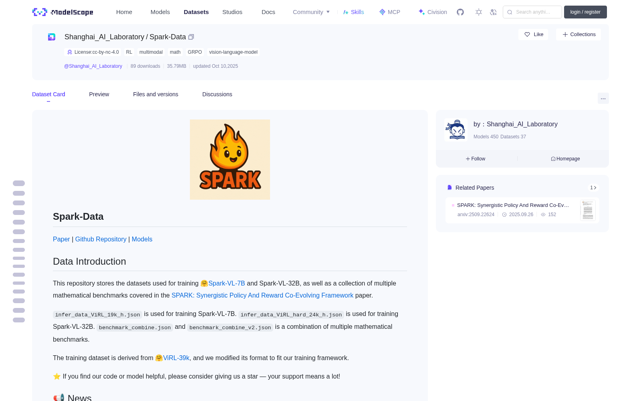Open the Github Repository link
Screen dimensions: 641x401
point(101,239)
